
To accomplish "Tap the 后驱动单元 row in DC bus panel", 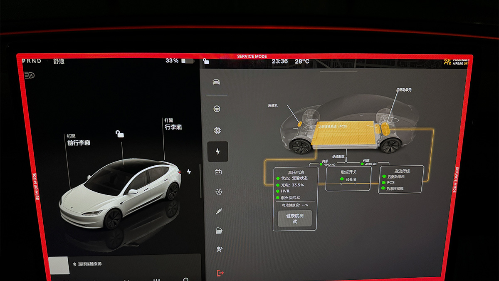I will (393, 177).
